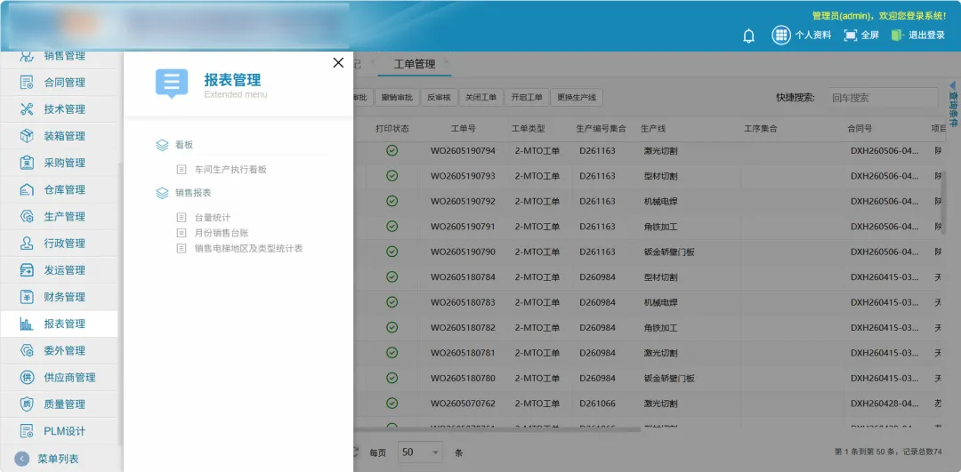The image size is (961, 472).
Task: Click the 合同管理 sidebar icon
Action: 27,83
